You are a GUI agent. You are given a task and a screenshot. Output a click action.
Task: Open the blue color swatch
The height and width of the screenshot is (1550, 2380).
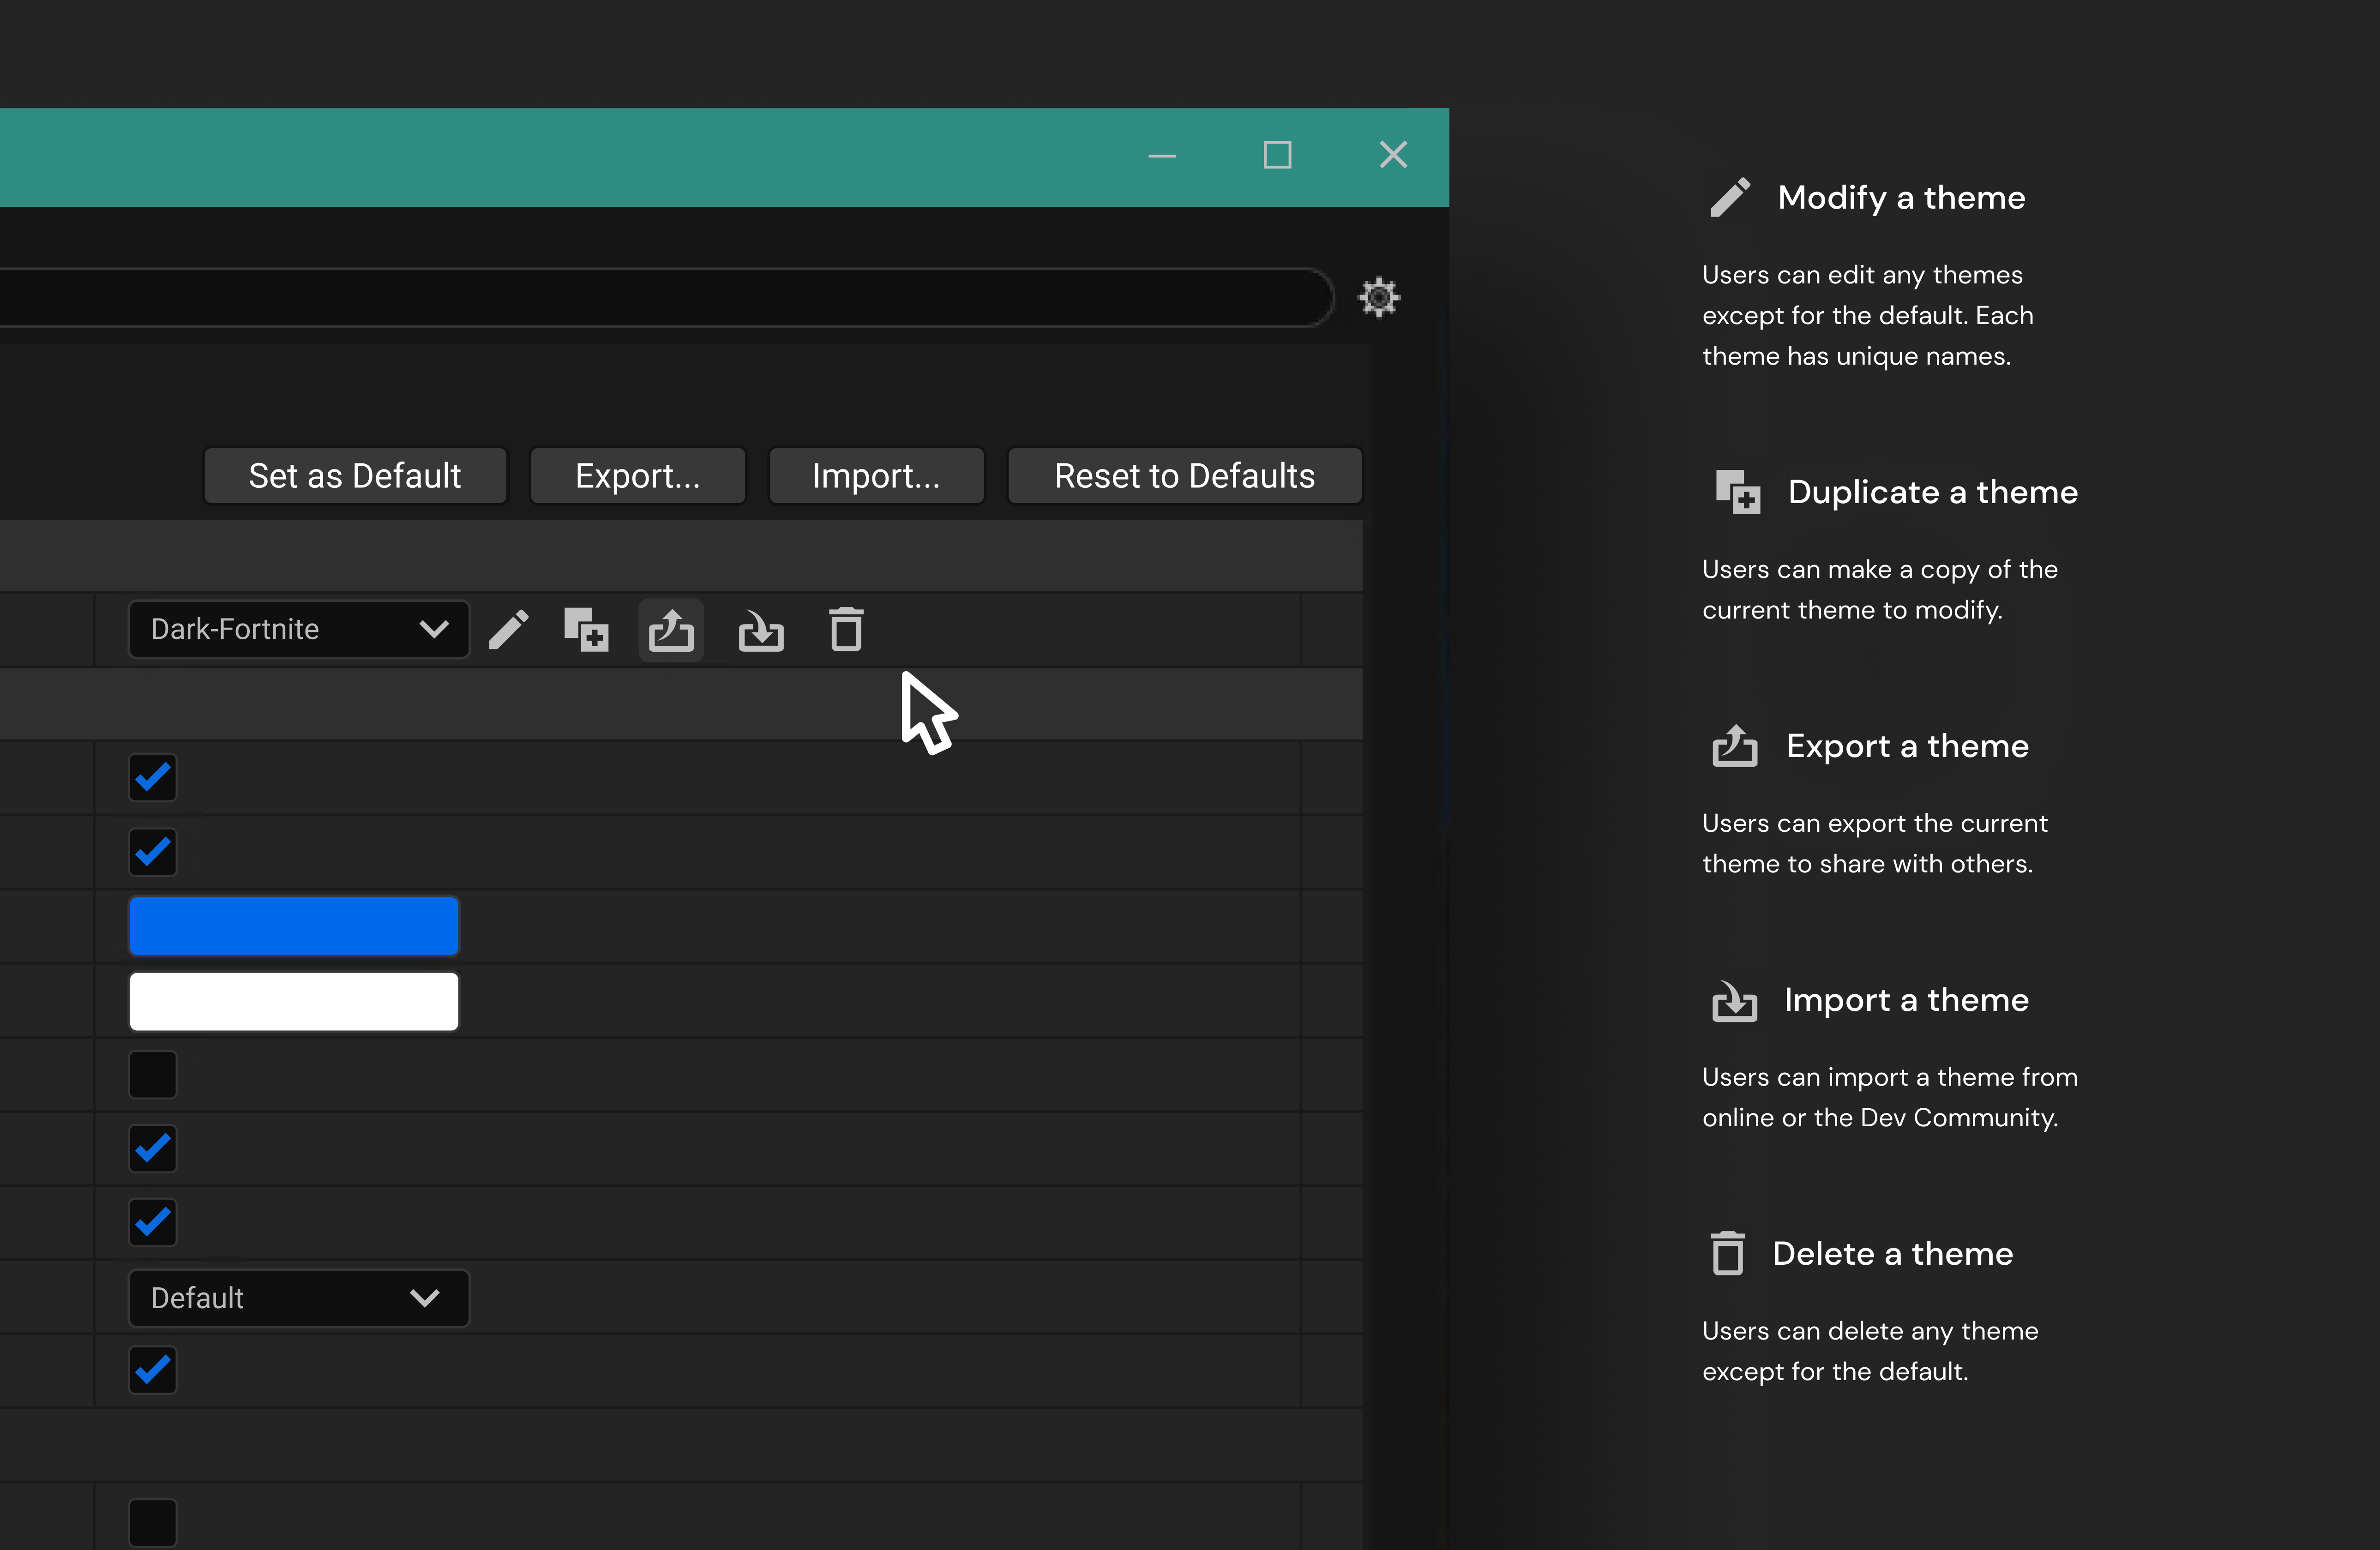click(x=294, y=926)
